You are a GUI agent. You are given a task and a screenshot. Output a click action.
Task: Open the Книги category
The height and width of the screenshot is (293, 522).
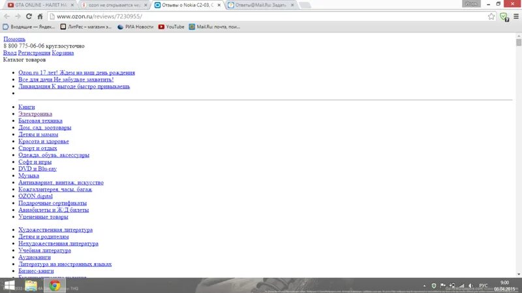[27, 107]
